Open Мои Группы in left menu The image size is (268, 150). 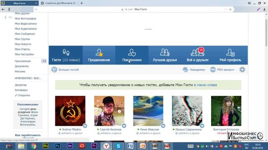[x=22, y=39]
